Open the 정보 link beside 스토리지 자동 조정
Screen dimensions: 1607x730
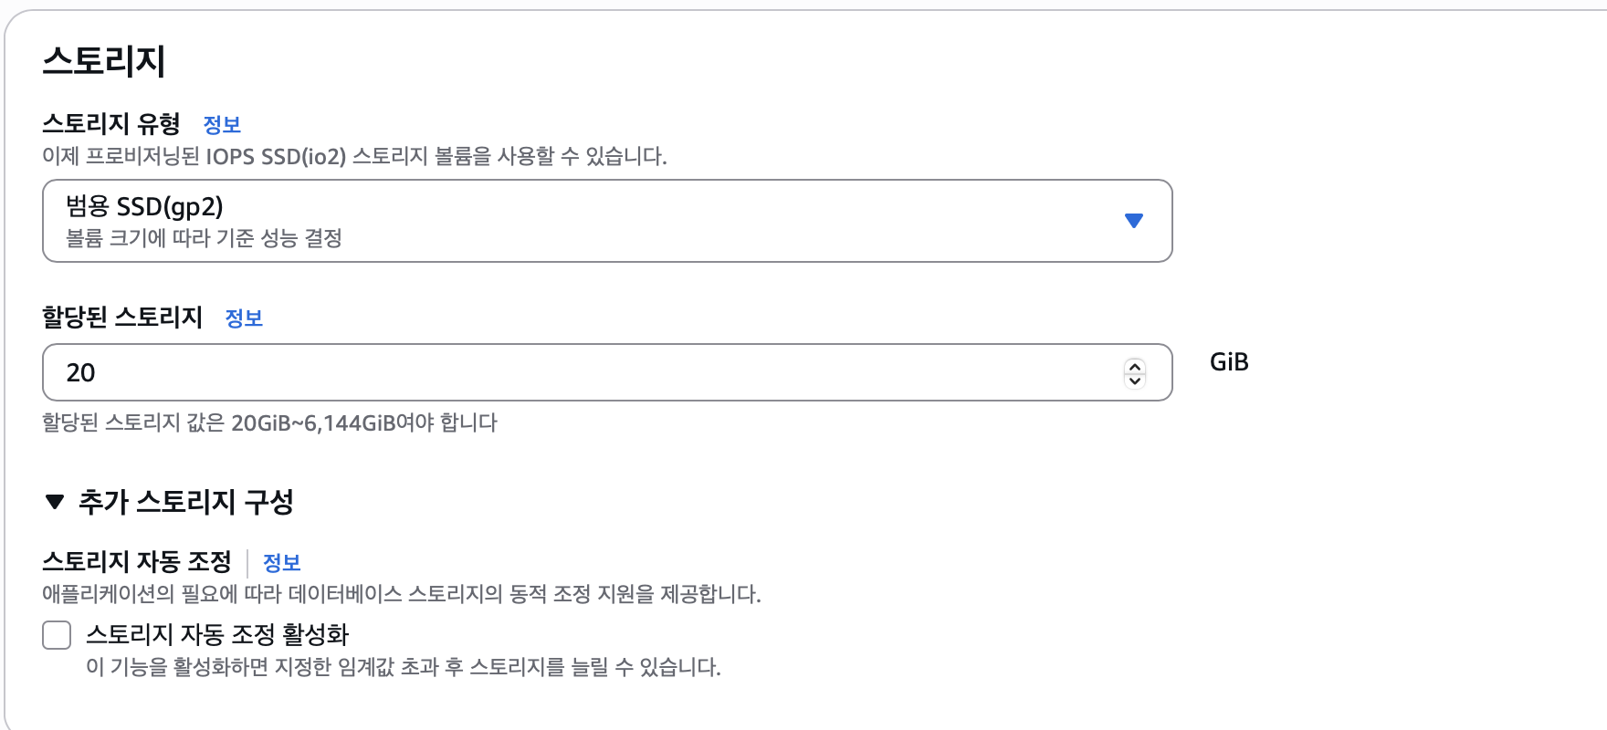pyautogui.click(x=281, y=563)
